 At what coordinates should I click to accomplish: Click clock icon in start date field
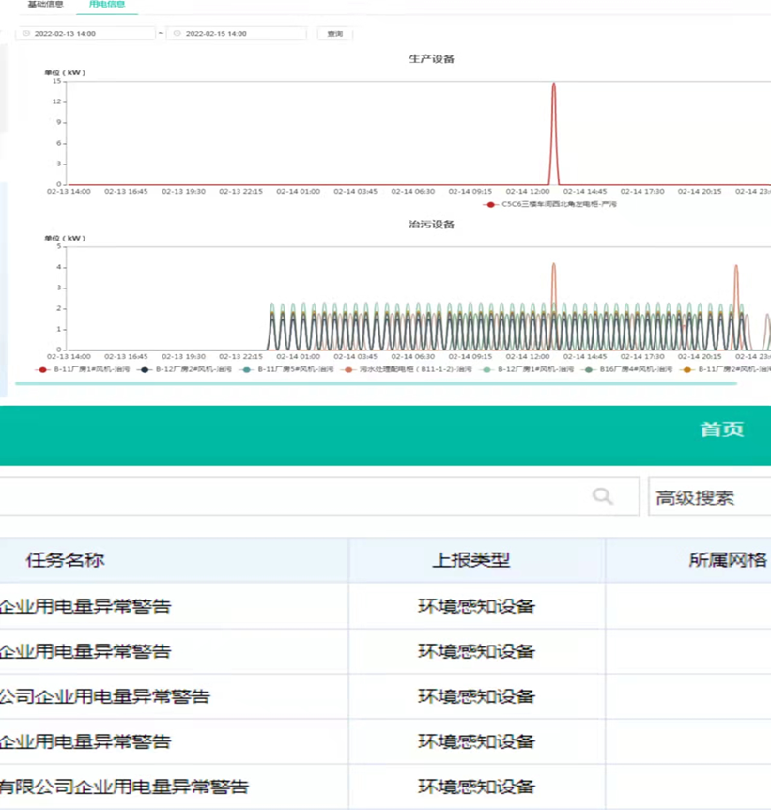(x=26, y=34)
